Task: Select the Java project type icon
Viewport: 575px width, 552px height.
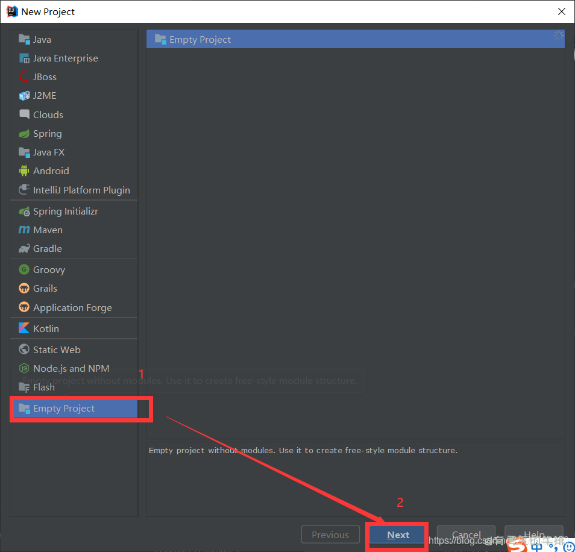Action: click(x=24, y=40)
